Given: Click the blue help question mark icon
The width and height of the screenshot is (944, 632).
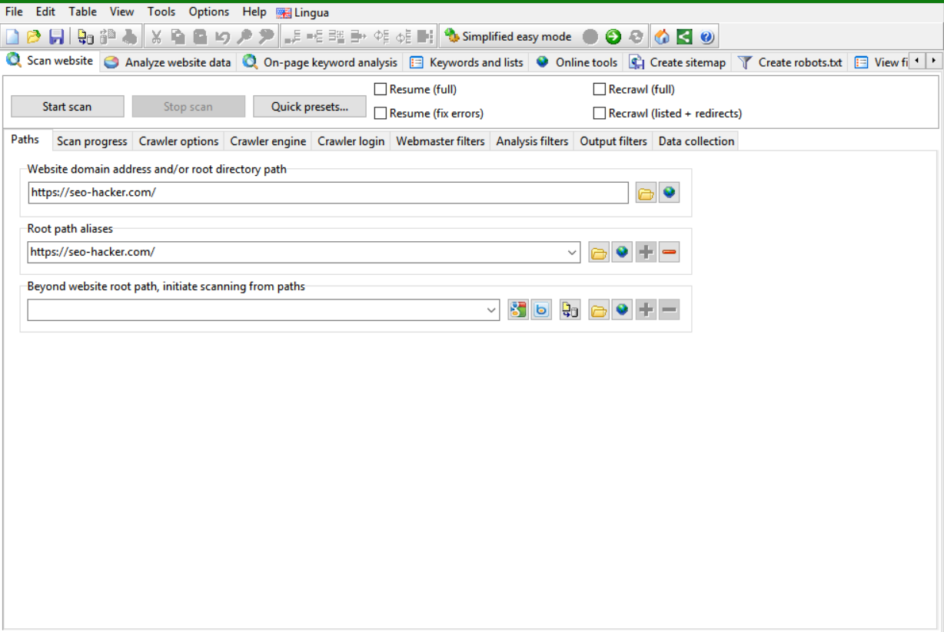Looking at the screenshot, I should [706, 37].
